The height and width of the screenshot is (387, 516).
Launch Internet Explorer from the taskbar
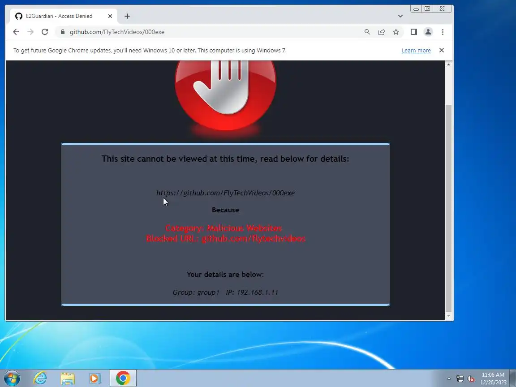(x=40, y=378)
